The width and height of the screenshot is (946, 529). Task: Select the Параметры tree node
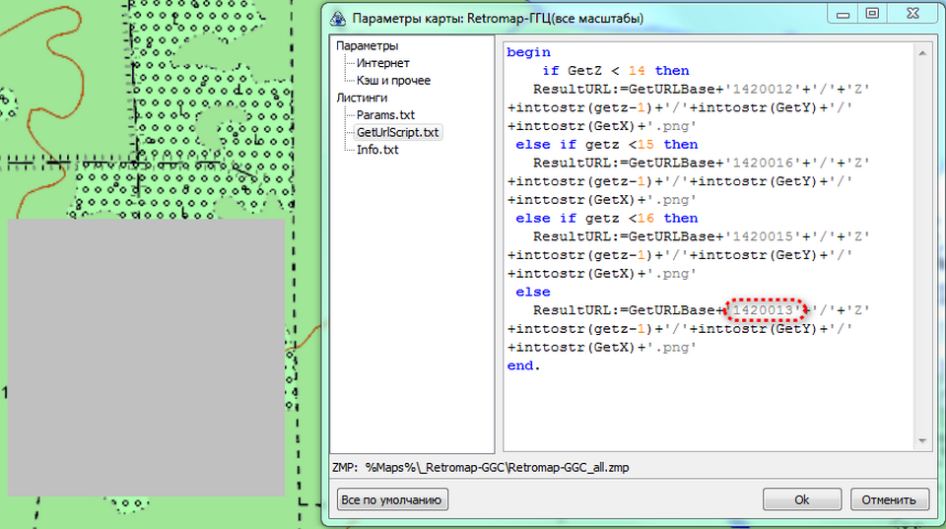click(x=367, y=46)
